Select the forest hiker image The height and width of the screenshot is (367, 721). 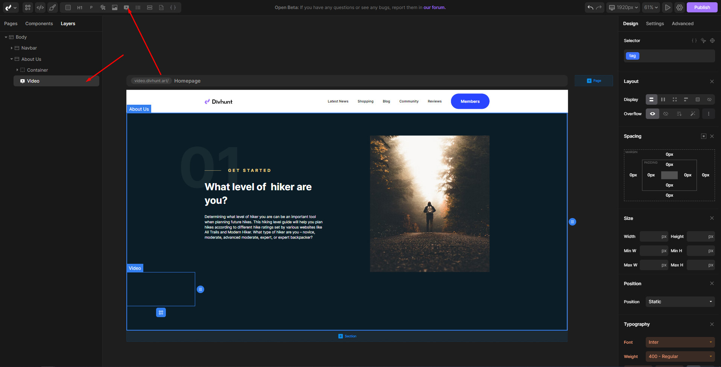[430, 204]
